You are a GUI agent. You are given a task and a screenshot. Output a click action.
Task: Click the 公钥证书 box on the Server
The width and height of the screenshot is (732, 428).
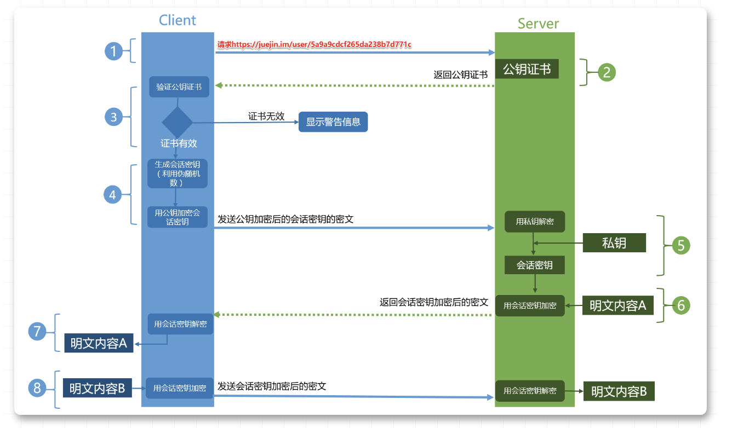[527, 68]
